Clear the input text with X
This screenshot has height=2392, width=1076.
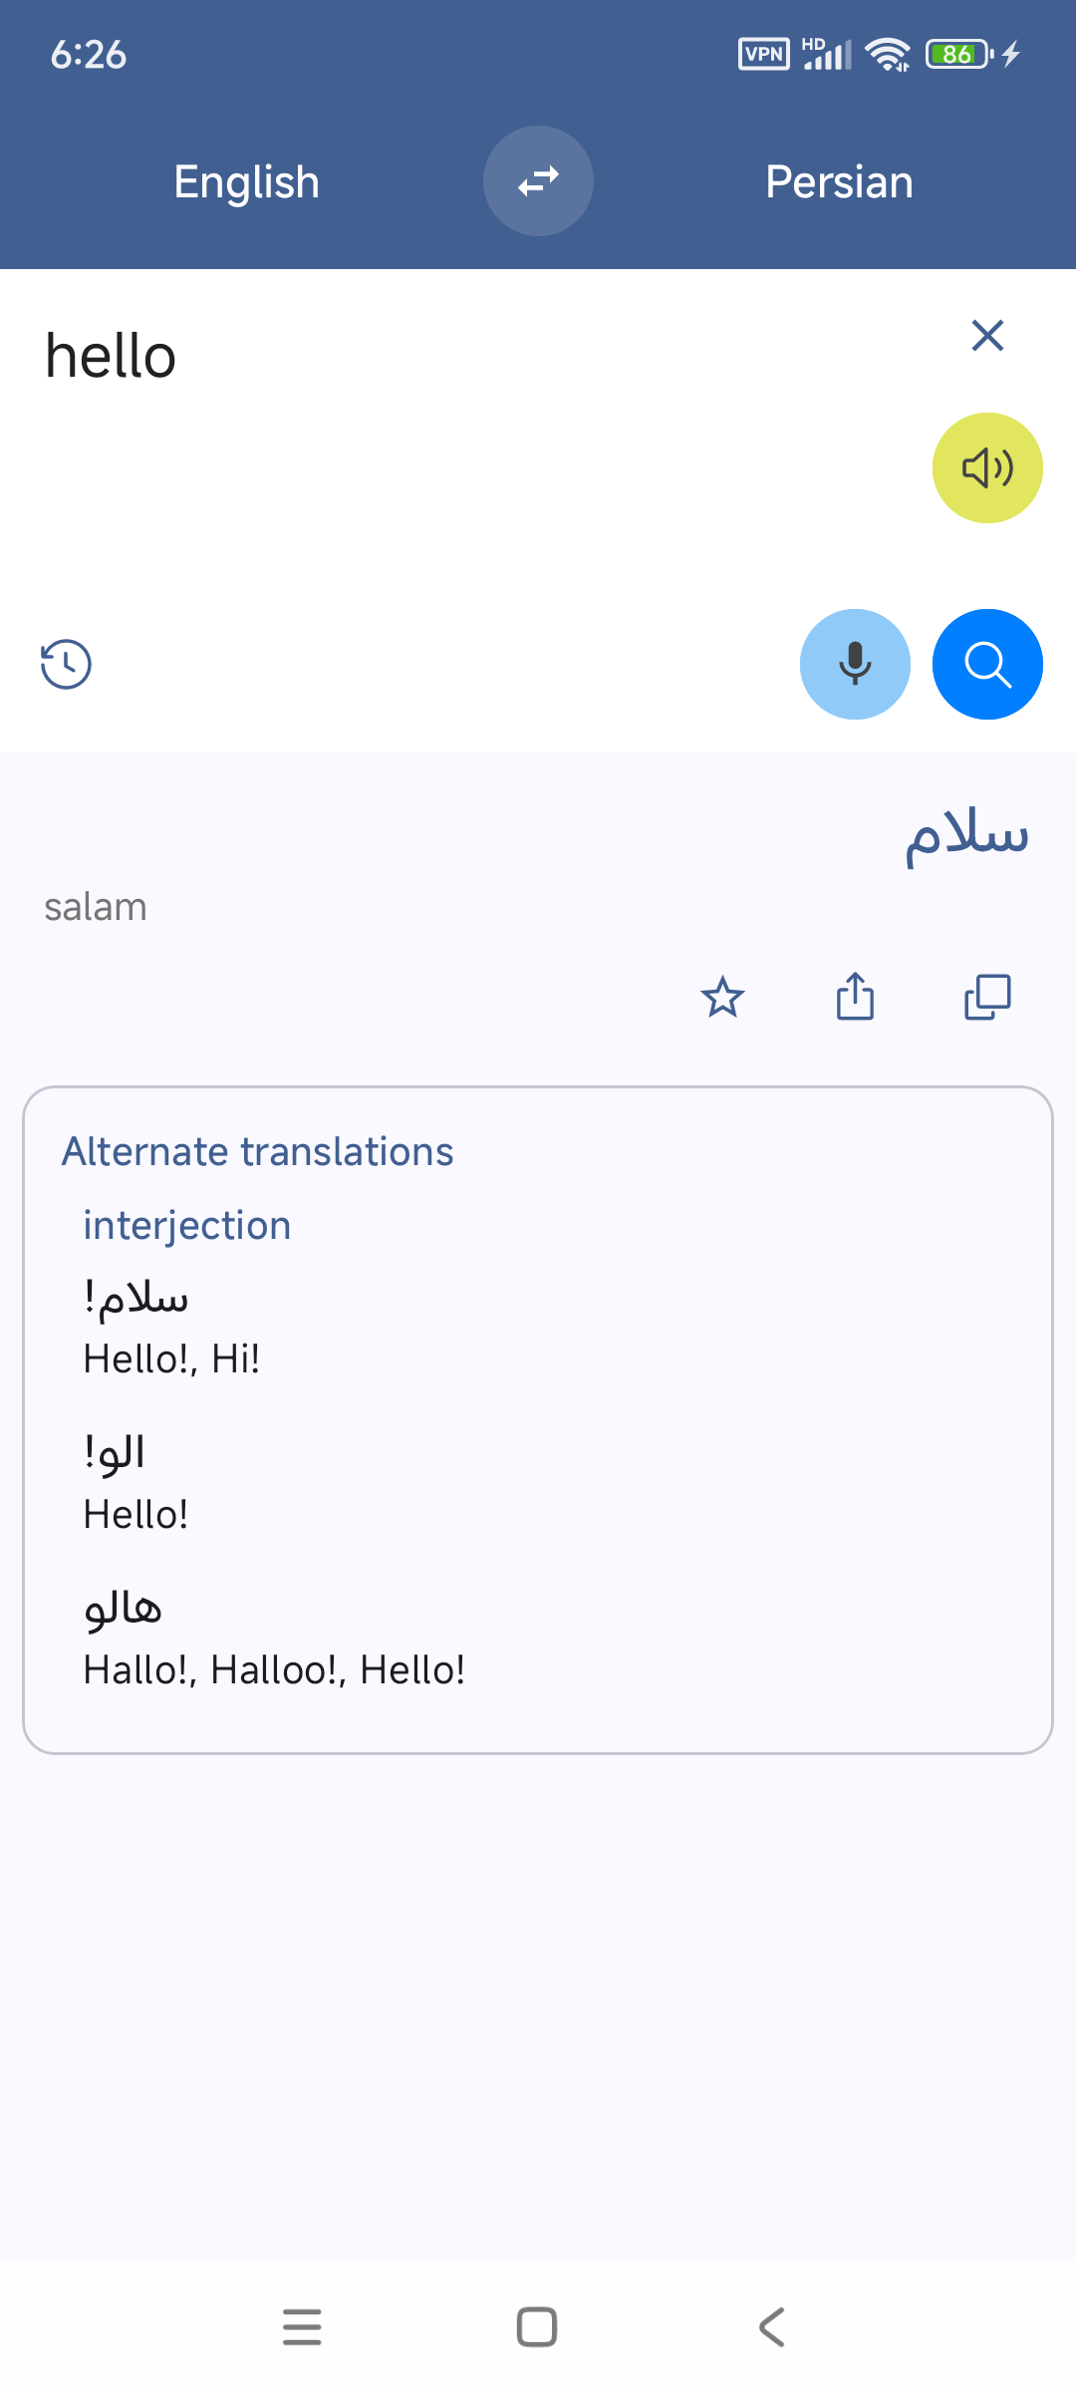986,336
